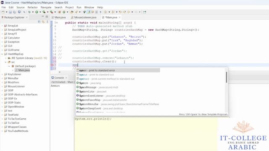269x151 pixels.
Task: Open the Window menu
Action: point(89,8)
